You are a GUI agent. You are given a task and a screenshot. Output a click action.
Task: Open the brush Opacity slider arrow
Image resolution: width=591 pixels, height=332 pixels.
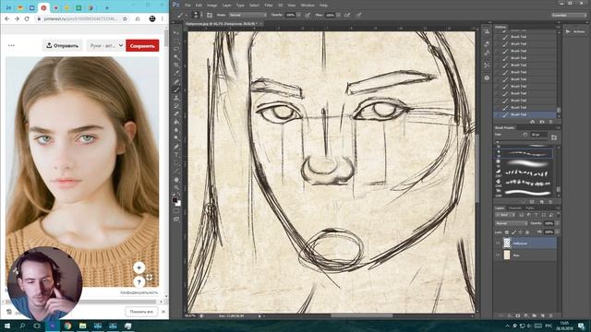point(299,15)
